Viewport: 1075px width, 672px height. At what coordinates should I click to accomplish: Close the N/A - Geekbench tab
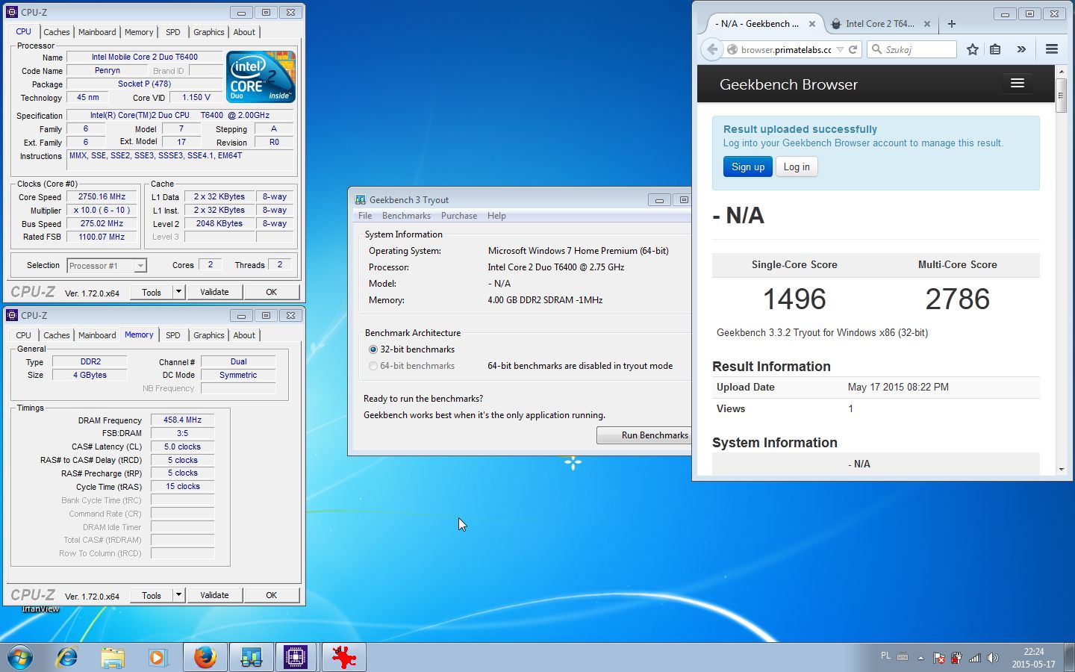(812, 24)
